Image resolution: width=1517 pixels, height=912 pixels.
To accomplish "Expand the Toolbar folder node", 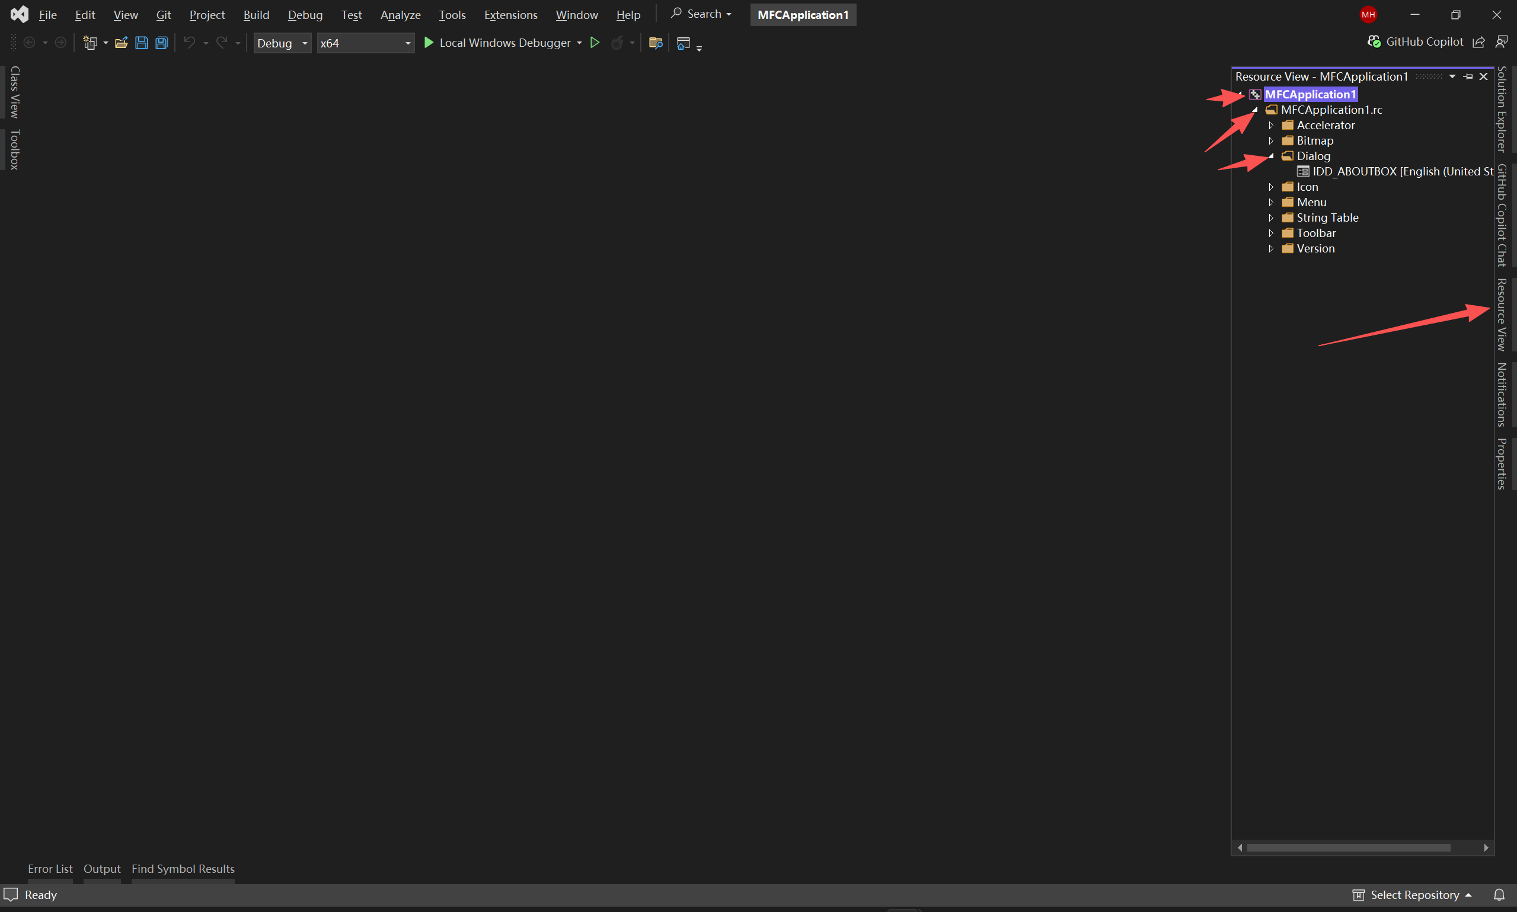I will 1271,233.
